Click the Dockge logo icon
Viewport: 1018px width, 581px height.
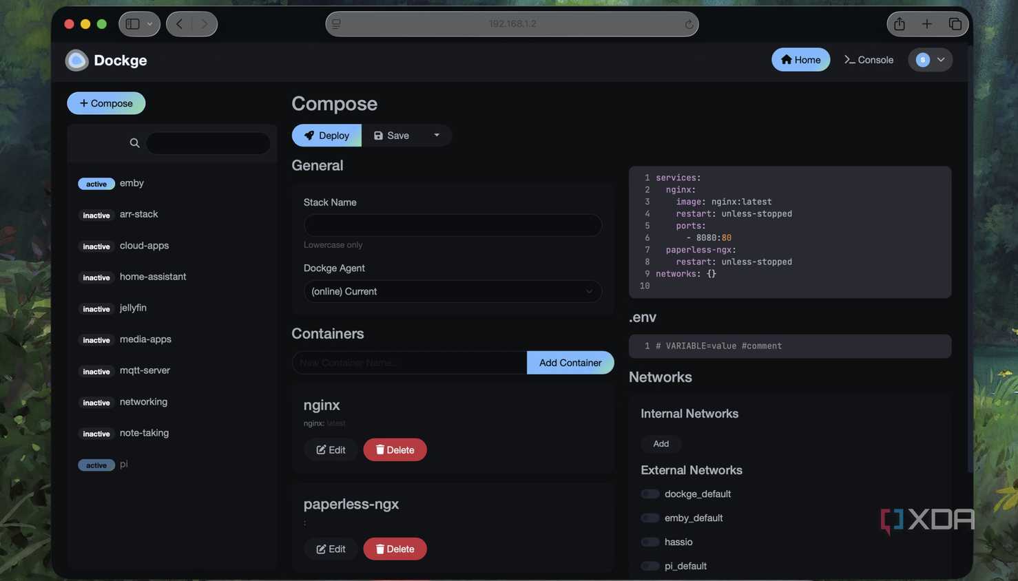tap(76, 60)
